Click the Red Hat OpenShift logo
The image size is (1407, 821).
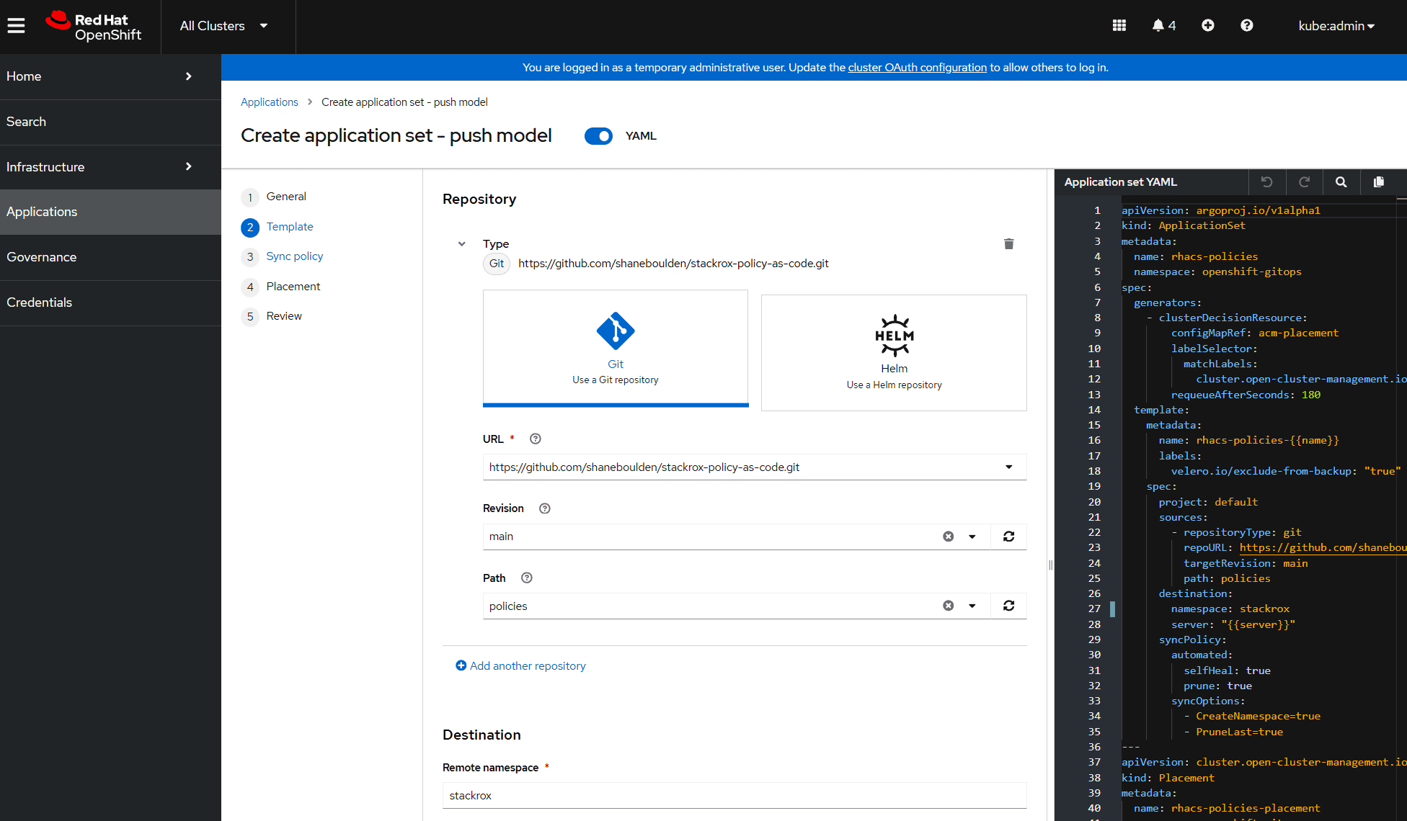[x=94, y=27]
